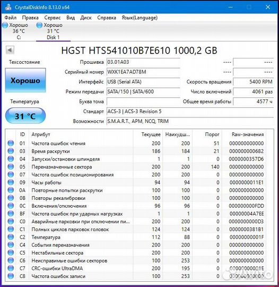Click features field S.M.A.R.T., APM, NCQ, TRIM

(x=190, y=121)
